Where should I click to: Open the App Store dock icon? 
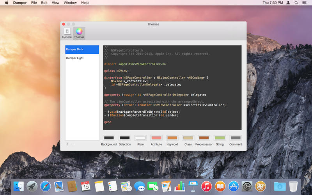(233, 186)
